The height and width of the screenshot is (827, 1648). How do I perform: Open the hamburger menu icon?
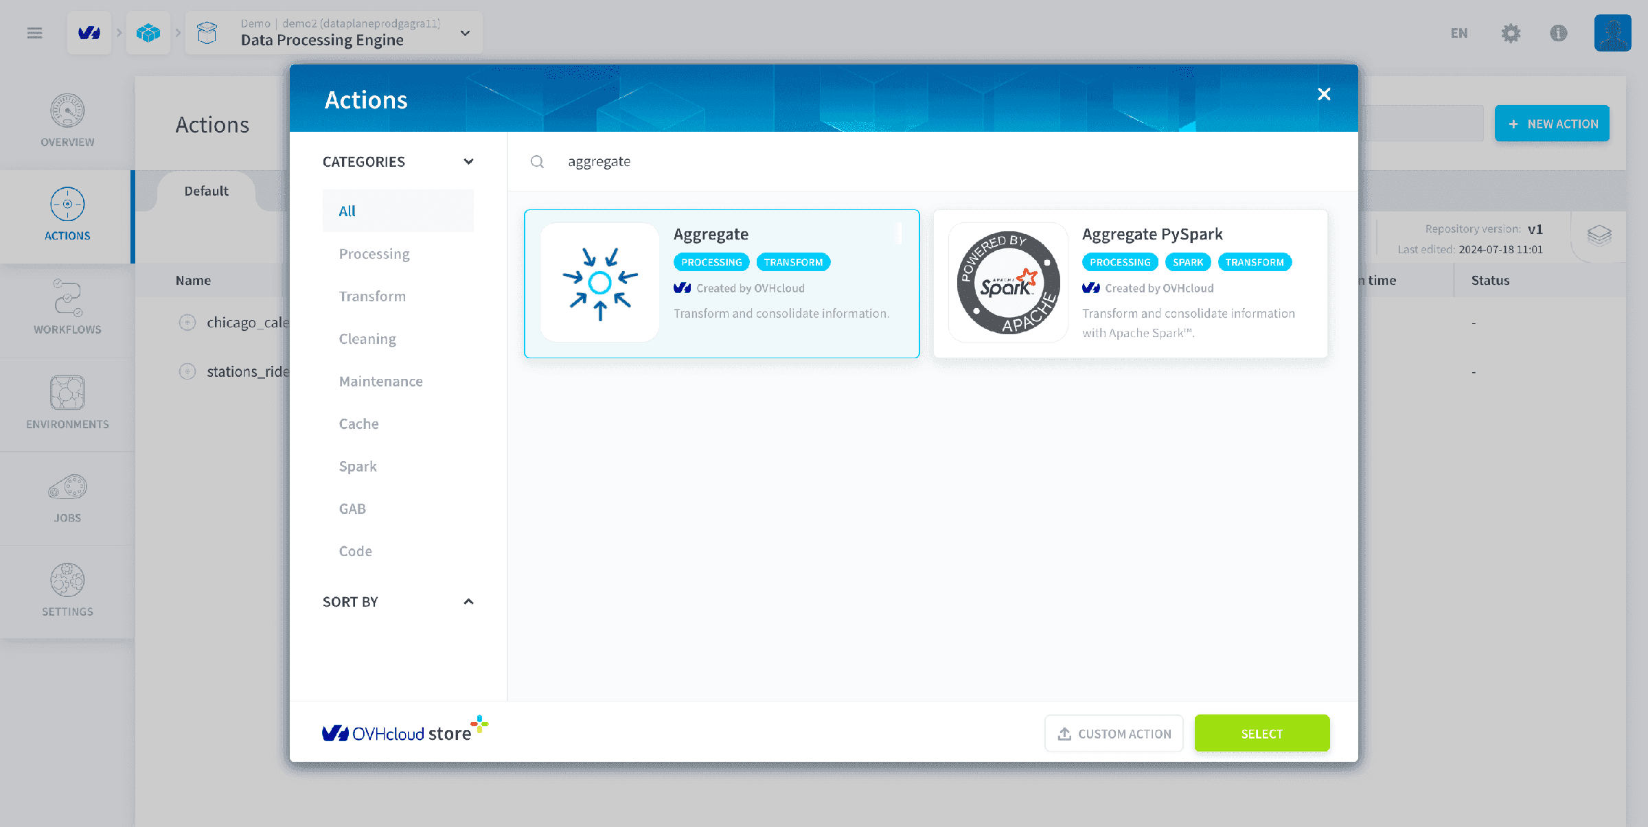34,33
